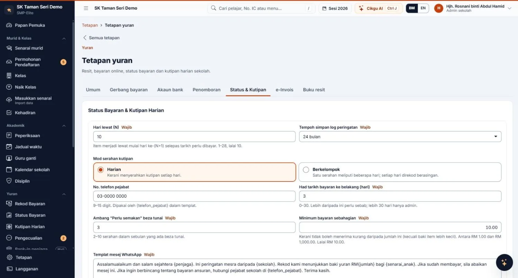Click the Tetapan breadcrumb link
The width and height of the screenshot is (518, 278).
[90, 25]
